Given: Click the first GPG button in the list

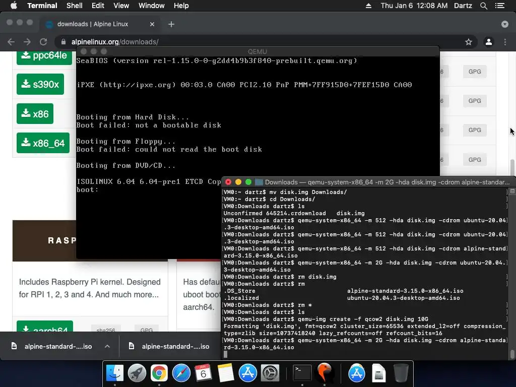Looking at the screenshot, I should [475, 72].
